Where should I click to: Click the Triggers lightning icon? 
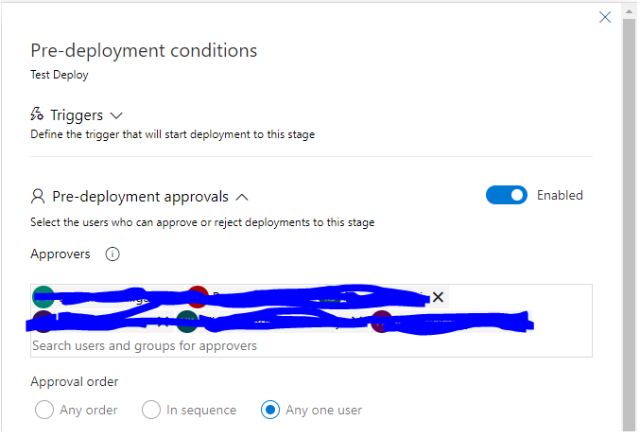[38, 115]
